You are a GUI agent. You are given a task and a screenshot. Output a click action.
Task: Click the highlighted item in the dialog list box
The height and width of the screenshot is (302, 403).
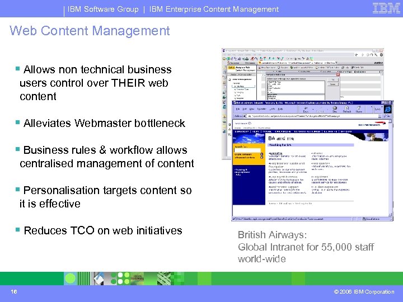click(296, 95)
